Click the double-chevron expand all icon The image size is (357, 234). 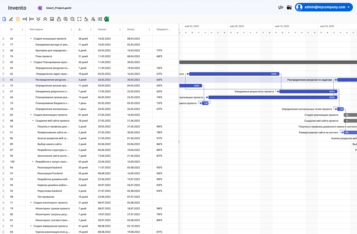click(38, 19)
